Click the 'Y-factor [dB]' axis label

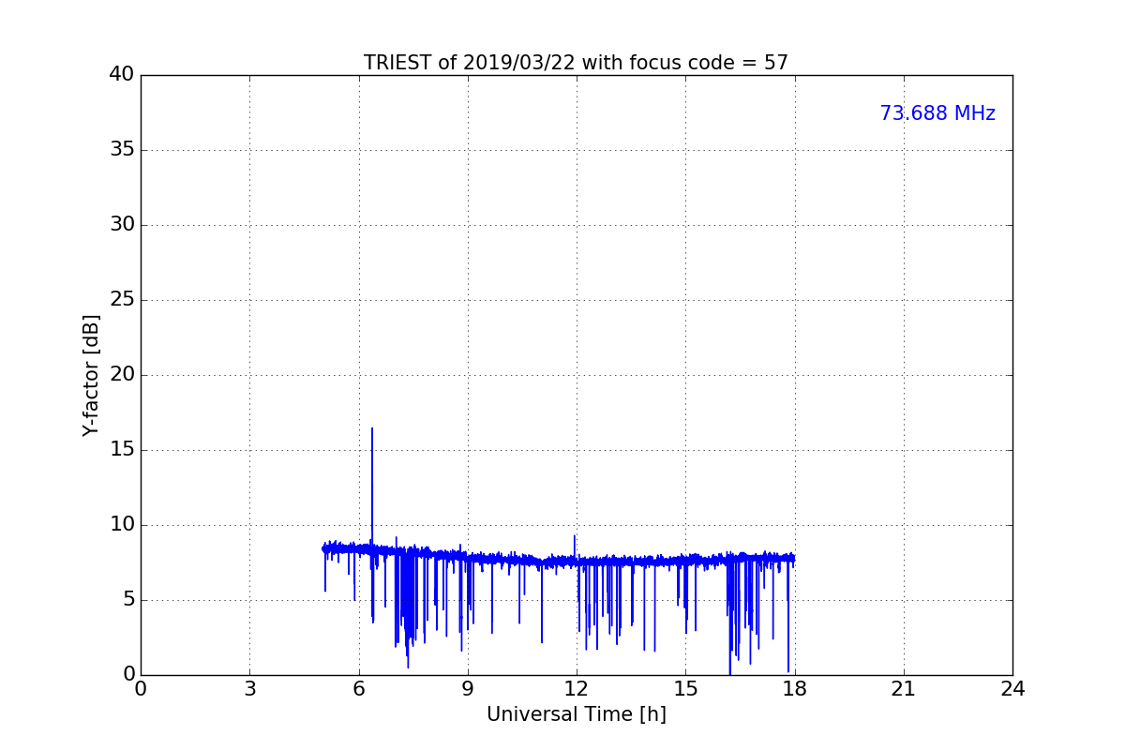(x=91, y=375)
